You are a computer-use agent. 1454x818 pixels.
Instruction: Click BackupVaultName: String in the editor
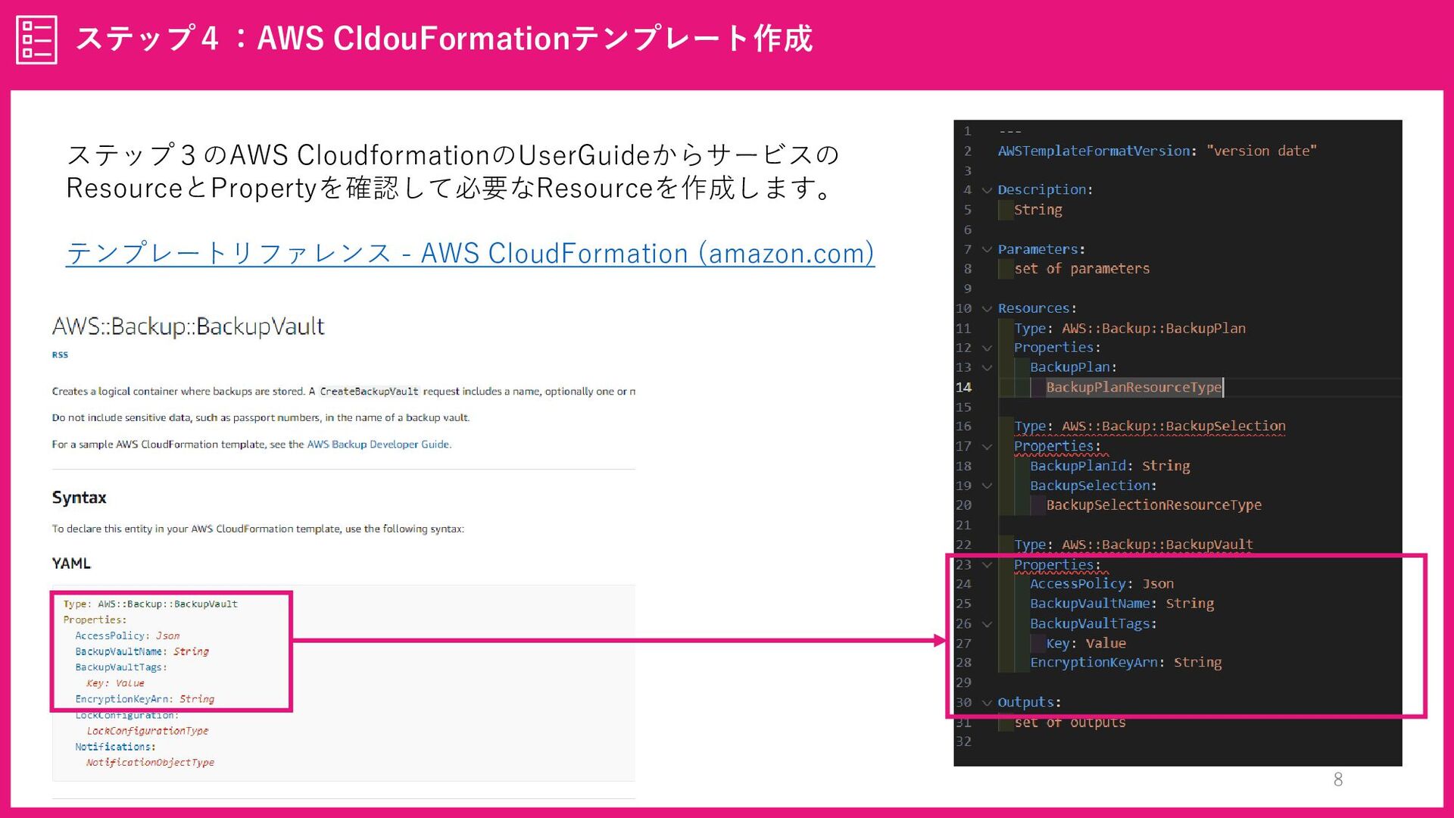click(1122, 604)
